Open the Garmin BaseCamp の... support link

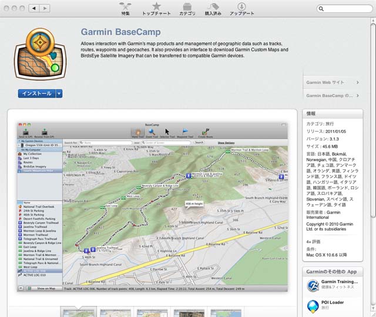pyautogui.click(x=333, y=95)
